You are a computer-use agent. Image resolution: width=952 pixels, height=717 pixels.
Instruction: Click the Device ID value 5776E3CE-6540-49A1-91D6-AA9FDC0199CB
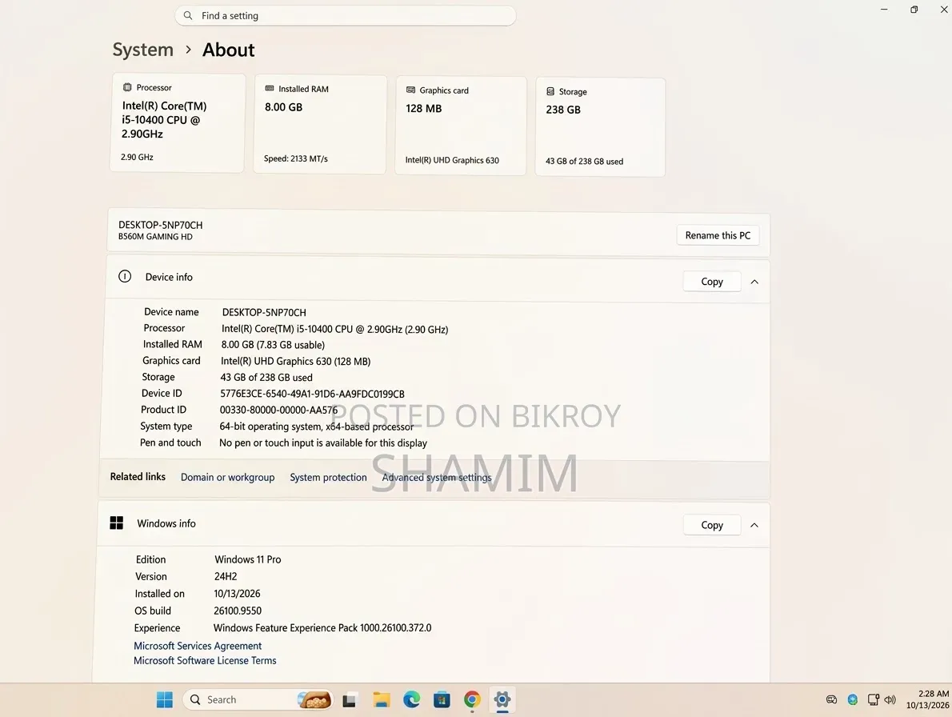click(x=312, y=394)
